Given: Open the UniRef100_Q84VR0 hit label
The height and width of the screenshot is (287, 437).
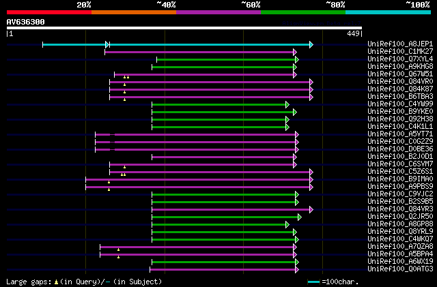Looking at the screenshot, I should 400,82.
